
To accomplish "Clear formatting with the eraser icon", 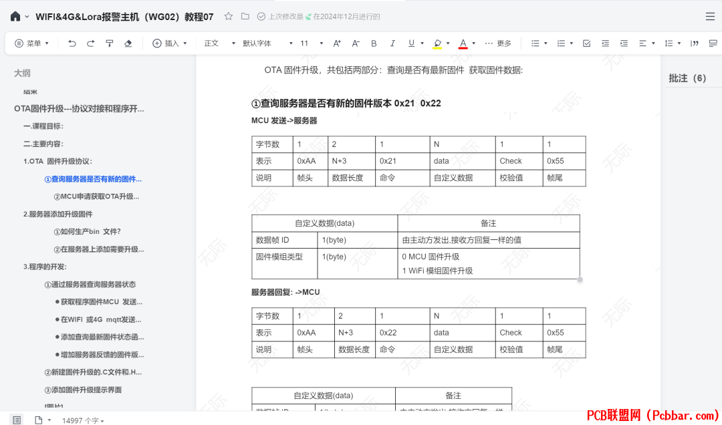I will click(x=128, y=43).
